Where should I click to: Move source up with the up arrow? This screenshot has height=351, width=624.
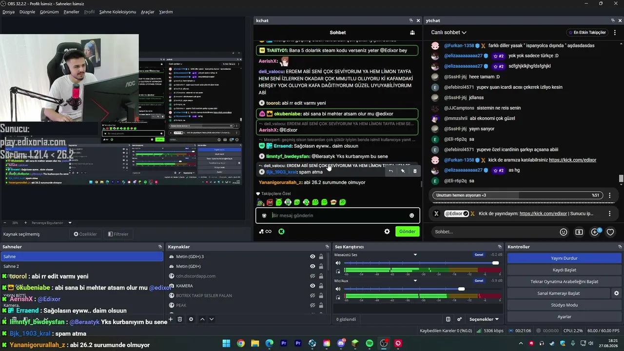coord(202,319)
